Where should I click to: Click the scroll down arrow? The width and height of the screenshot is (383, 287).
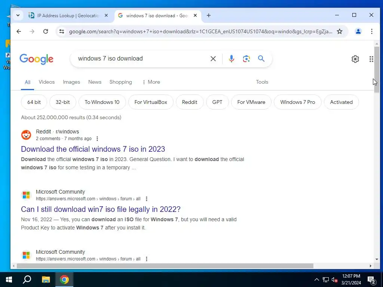pyautogui.click(x=377, y=259)
